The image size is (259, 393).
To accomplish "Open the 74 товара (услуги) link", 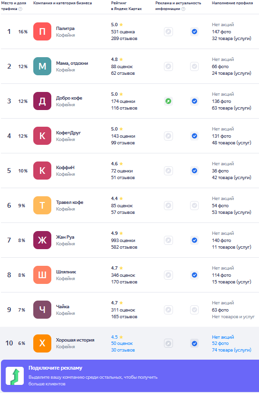I will point(231,350).
